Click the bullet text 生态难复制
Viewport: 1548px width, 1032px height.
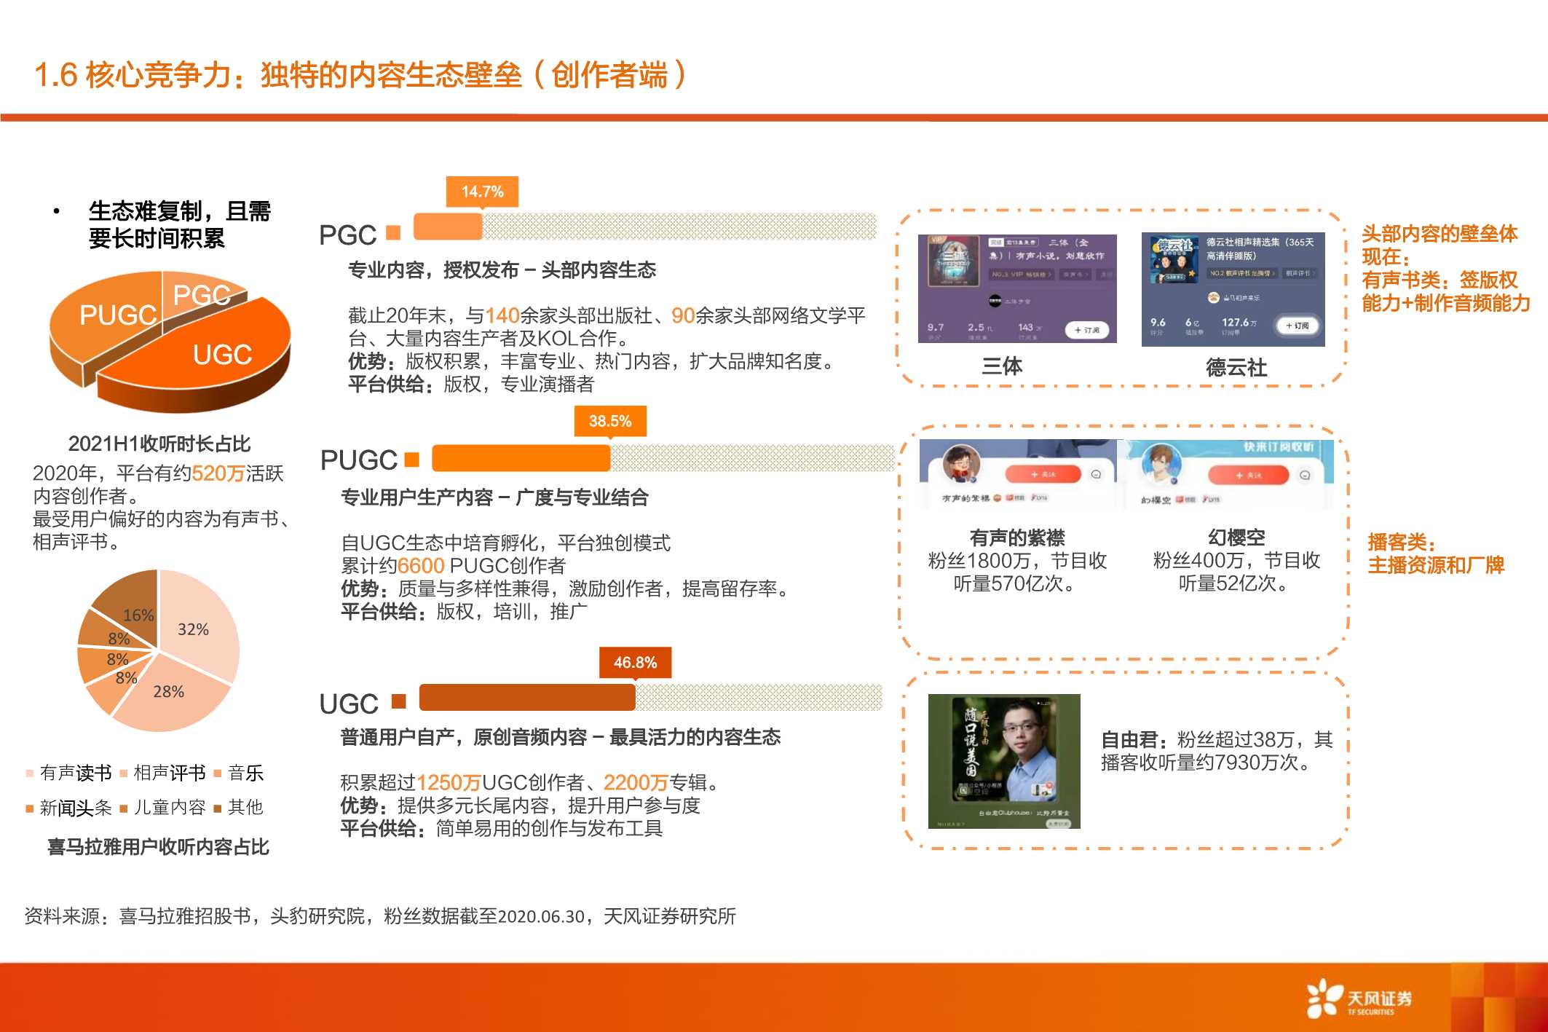pos(179,225)
